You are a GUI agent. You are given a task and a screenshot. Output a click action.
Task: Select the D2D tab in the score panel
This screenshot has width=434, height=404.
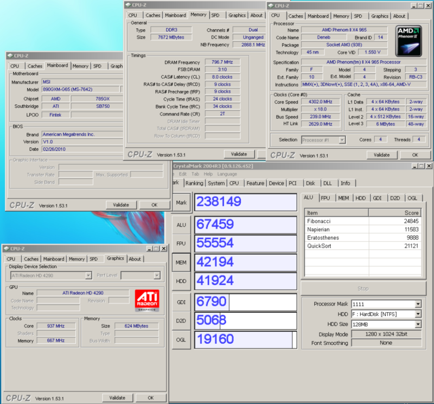pos(395,198)
